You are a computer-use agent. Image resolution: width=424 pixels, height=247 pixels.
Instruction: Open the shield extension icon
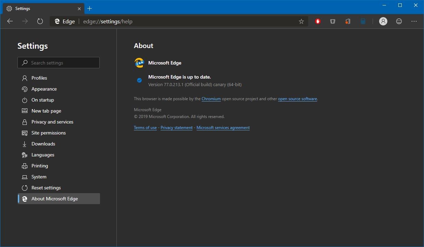coord(333,21)
